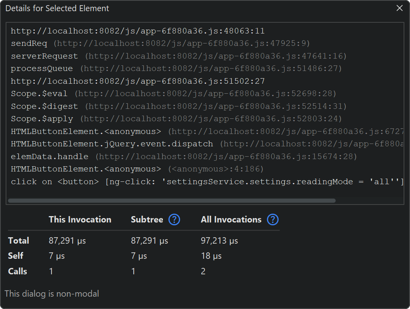
Task: Click the top app-6f880a36.js:48063:11 link line
Action: (x=137, y=31)
